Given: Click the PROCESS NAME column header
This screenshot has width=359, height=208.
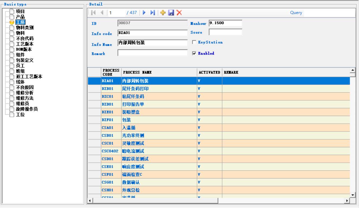Looking at the screenshot, I should [x=159, y=72].
